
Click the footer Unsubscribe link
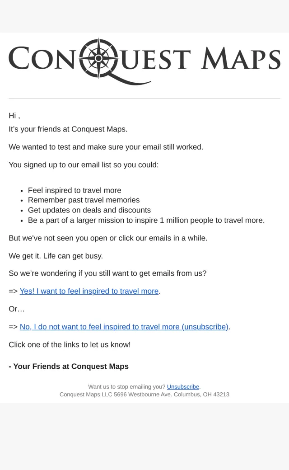pyautogui.click(x=183, y=387)
